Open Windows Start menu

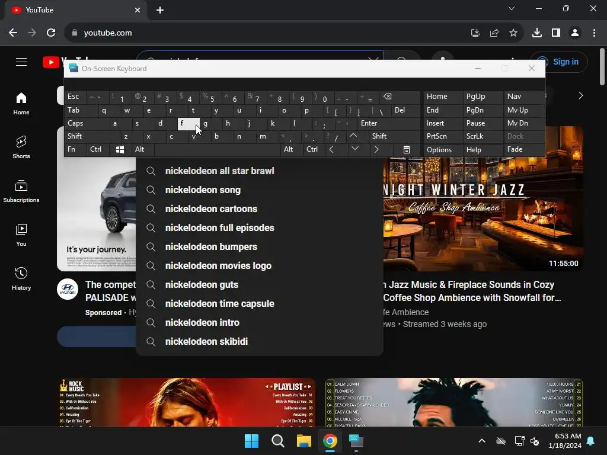[251, 441]
